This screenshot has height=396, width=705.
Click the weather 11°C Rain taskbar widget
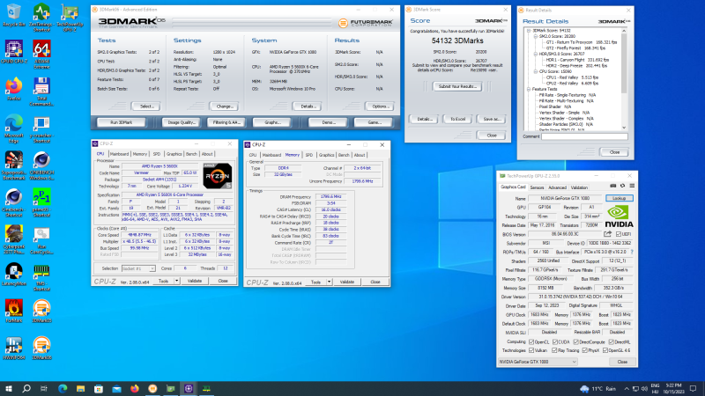[597, 389]
